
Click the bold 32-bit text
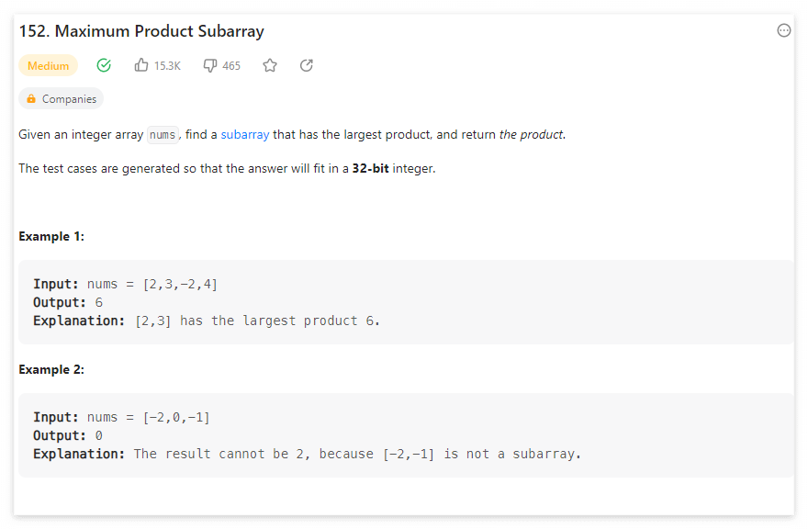pyautogui.click(x=370, y=169)
